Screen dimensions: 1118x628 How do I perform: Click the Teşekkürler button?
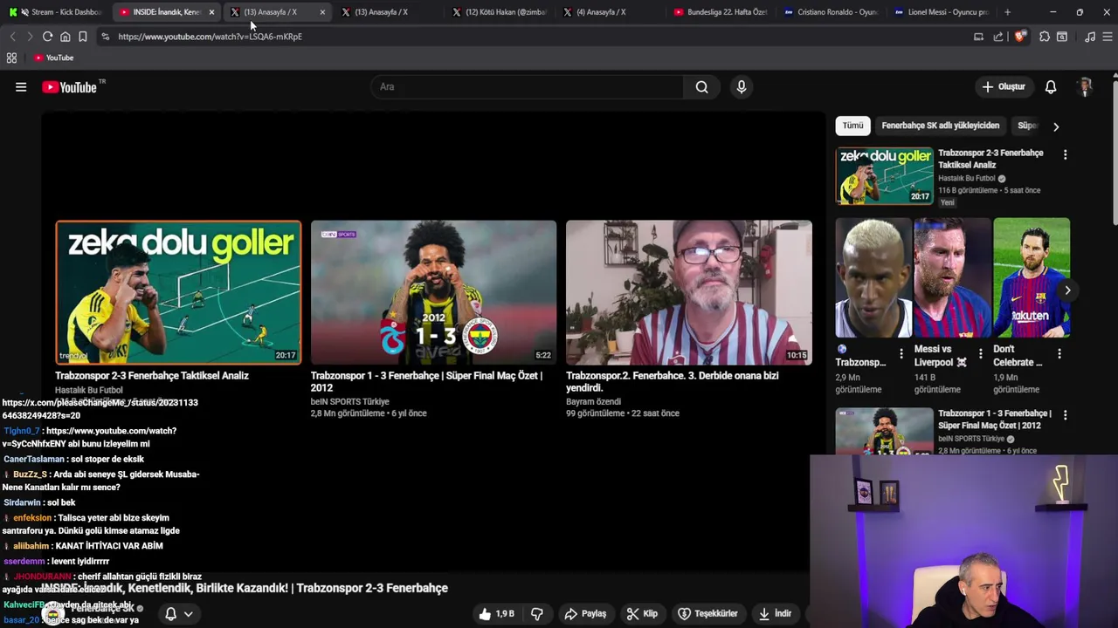708,614
